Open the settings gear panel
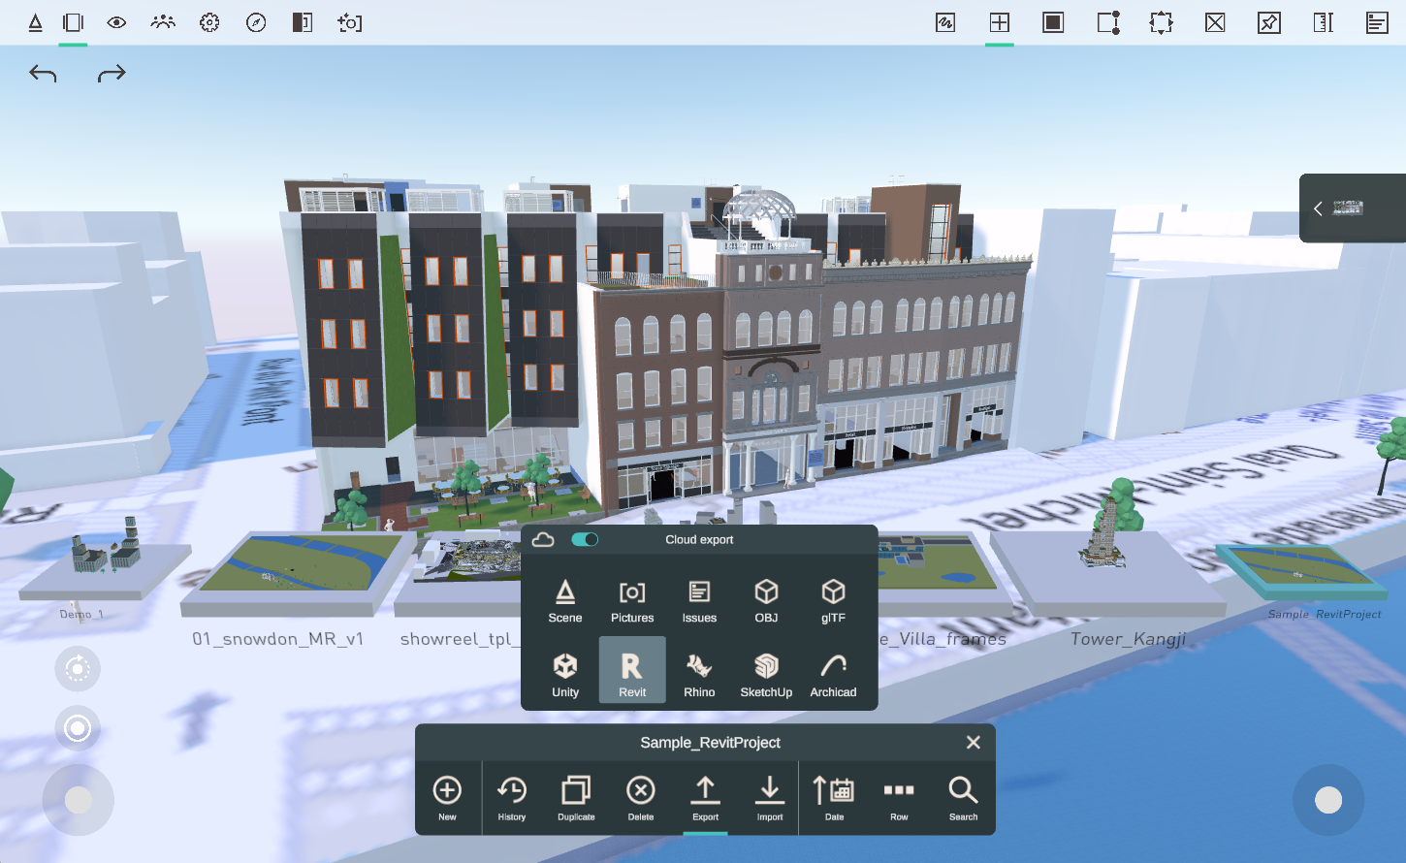 (209, 21)
